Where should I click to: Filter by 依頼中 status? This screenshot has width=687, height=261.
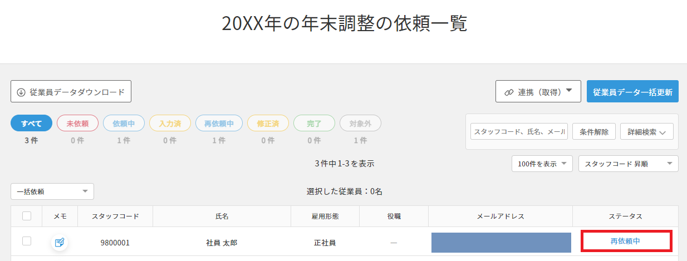click(x=124, y=124)
